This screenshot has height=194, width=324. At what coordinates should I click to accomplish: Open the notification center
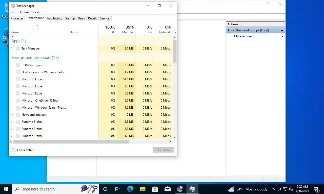click(x=316, y=189)
